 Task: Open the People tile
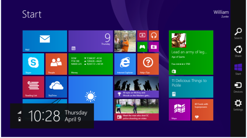click(x=56, y=64)
